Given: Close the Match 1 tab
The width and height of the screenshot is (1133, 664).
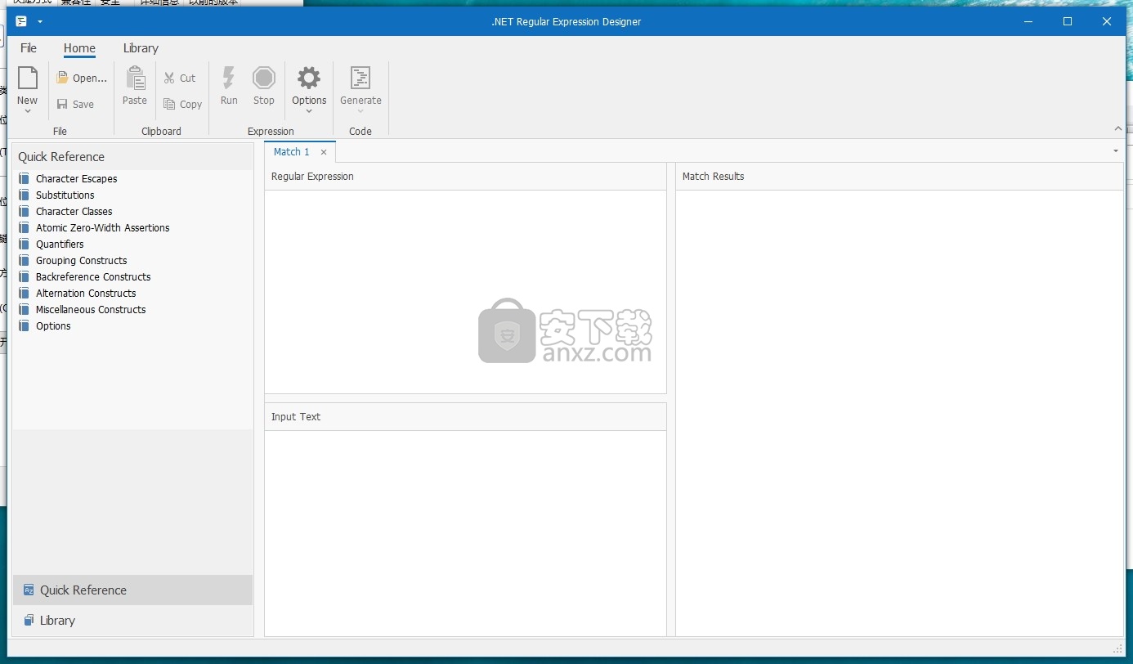Looking at the screenshot, I should pos(324,152).
